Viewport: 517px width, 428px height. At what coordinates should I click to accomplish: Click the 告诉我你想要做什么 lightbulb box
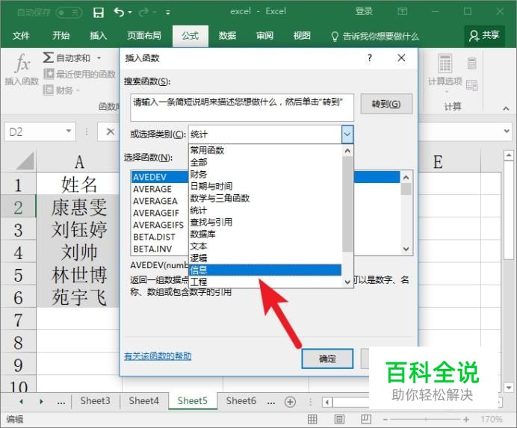tap(375, 36)
